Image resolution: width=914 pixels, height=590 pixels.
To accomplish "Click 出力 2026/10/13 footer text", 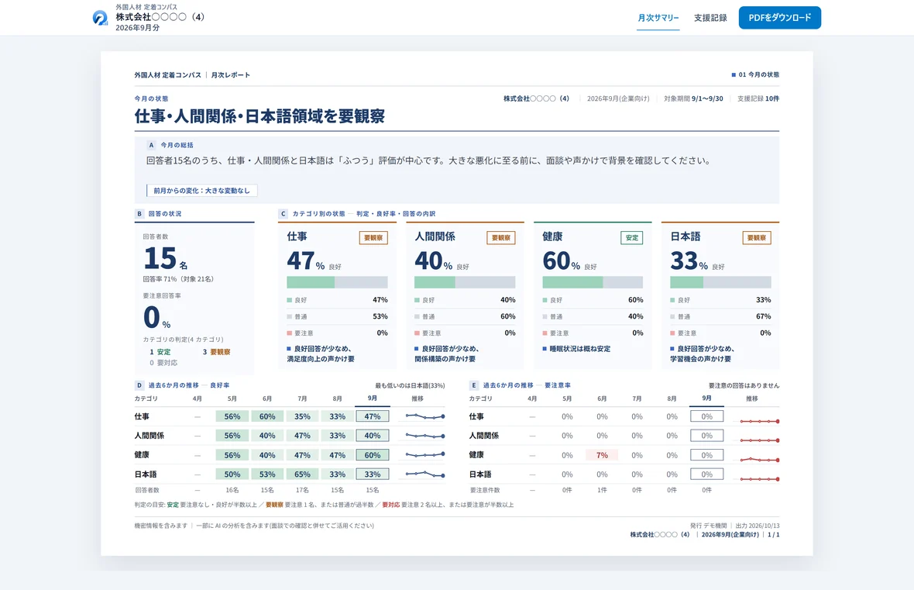I will click(x=758, y=526).
